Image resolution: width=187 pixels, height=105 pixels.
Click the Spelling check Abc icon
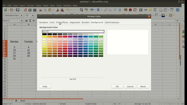pyautogui.click(x=86, y=10)
